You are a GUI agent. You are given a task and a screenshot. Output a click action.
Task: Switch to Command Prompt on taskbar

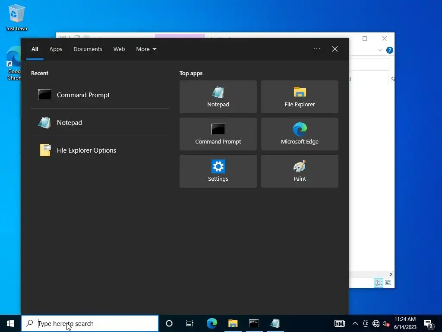(254, 323)
